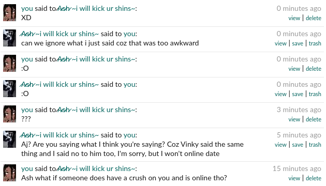Save the 'can we ignore' message
Viewport: 326px width, 186px height.
tap(298, 43)
